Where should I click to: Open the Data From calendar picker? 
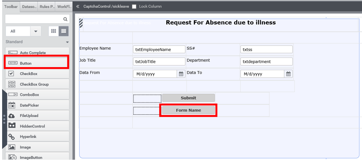coord(181,74)
